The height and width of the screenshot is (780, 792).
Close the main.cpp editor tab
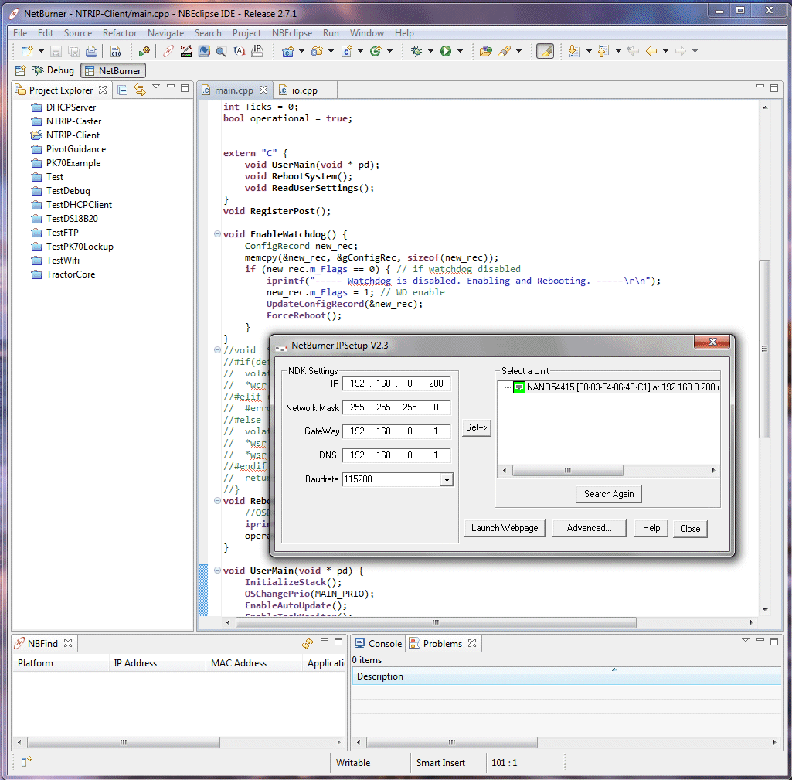click(263, 90)
